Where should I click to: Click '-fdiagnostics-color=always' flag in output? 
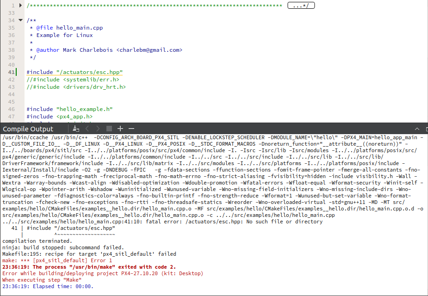click(x=93, y=196)
